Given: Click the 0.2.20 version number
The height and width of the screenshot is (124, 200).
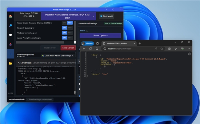Looking at the screenshot, I should pos(10,93).
